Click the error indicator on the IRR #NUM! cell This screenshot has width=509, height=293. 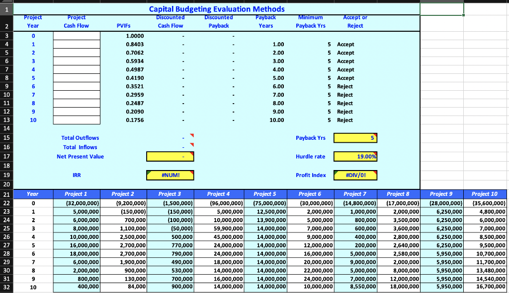148,172
